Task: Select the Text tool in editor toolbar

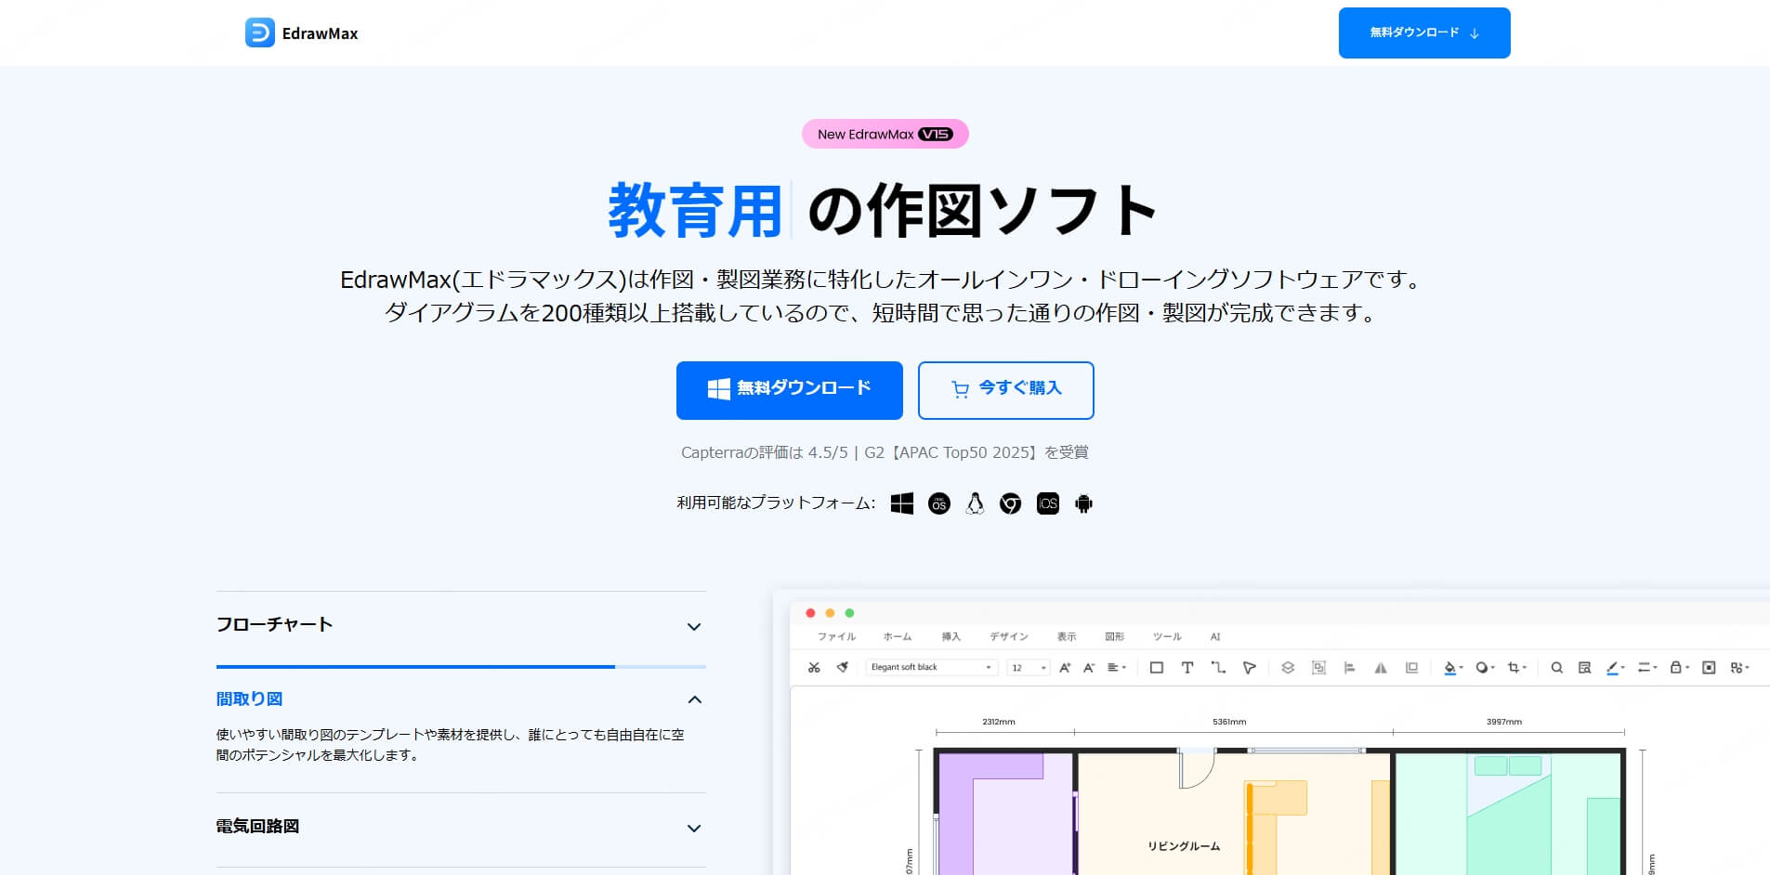Action: click(x=1187, y=668)
